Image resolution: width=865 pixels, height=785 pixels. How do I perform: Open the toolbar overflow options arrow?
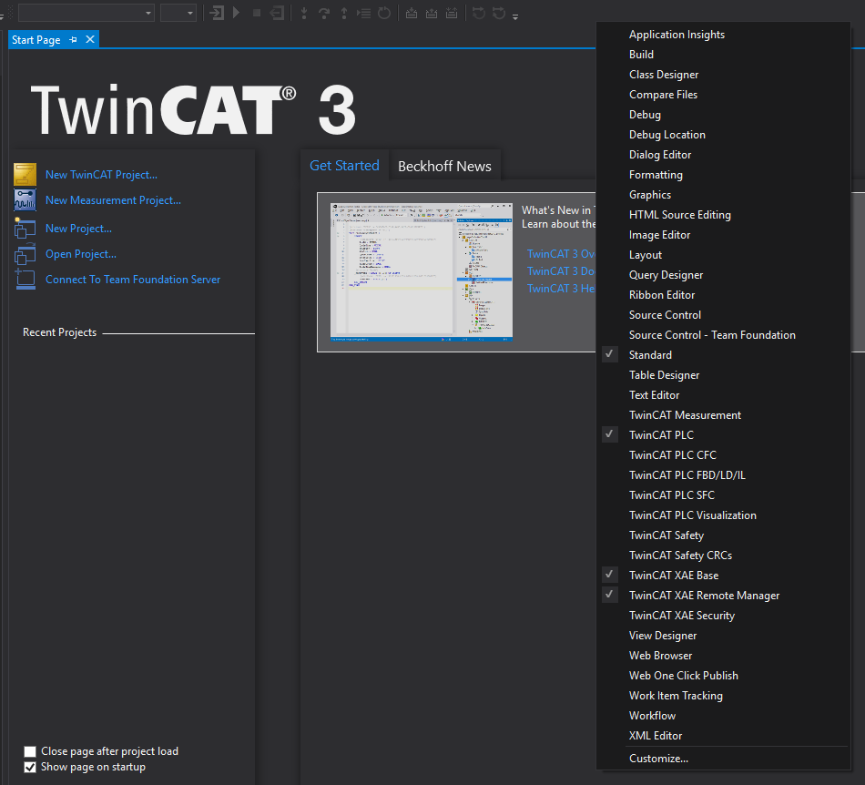(515, 17)
